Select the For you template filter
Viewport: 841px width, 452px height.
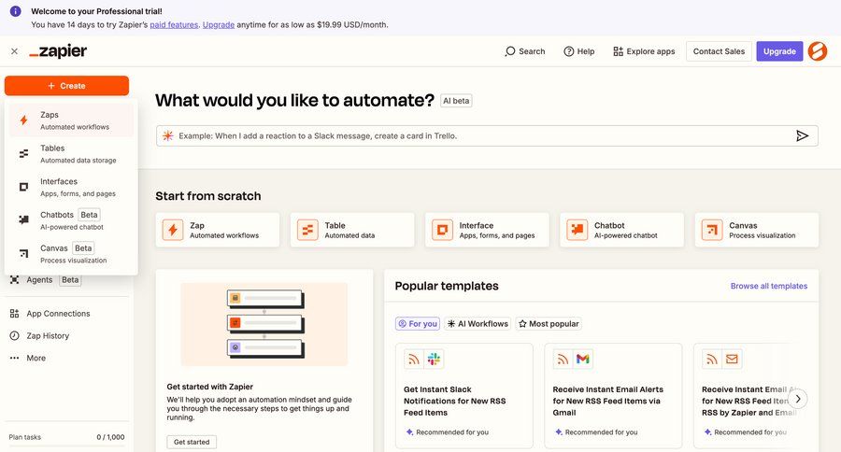click(x=418, y=324)
